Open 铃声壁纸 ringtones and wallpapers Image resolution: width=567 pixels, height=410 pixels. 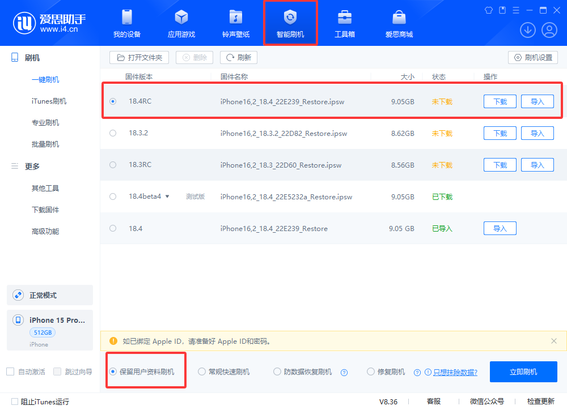pos(236,23)
